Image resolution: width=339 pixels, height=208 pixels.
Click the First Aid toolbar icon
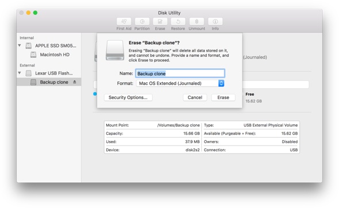tap(124, 22)
